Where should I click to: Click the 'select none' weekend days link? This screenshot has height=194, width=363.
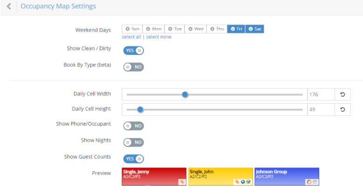click(158, 37)
